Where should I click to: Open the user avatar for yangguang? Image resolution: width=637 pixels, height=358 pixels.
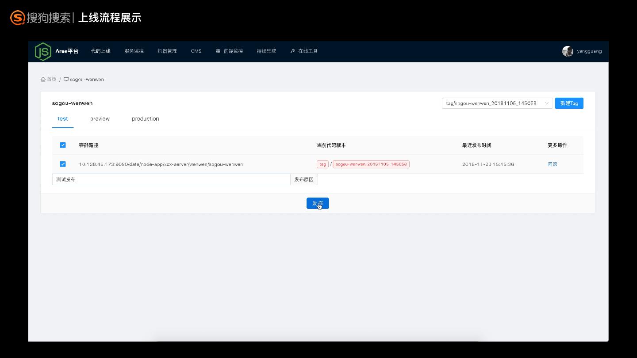[568, 51]
